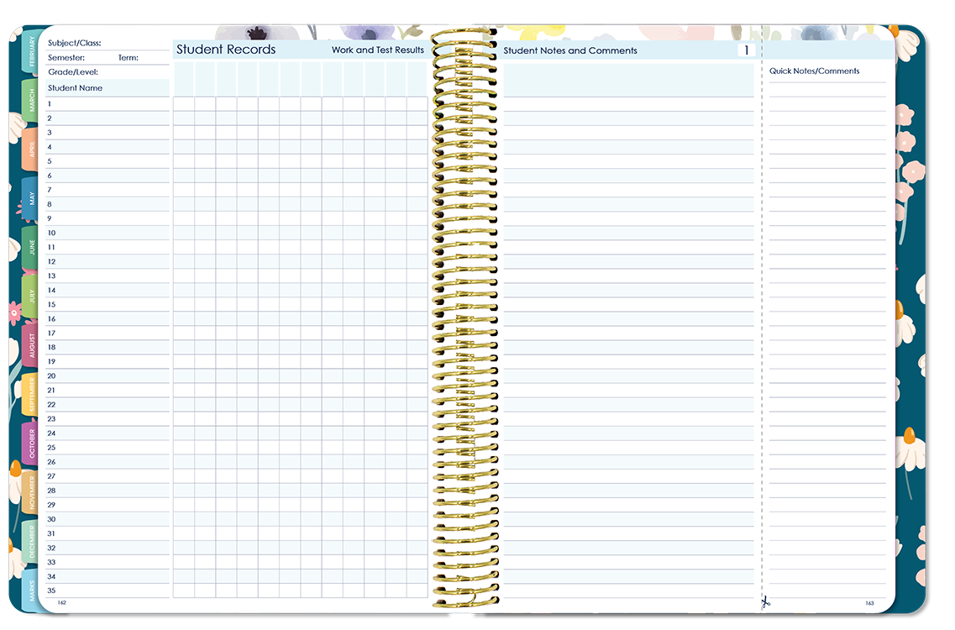This screenshot has height=630, width=955.
Task: Click the page number 1 badge
Action: point(745,50)
